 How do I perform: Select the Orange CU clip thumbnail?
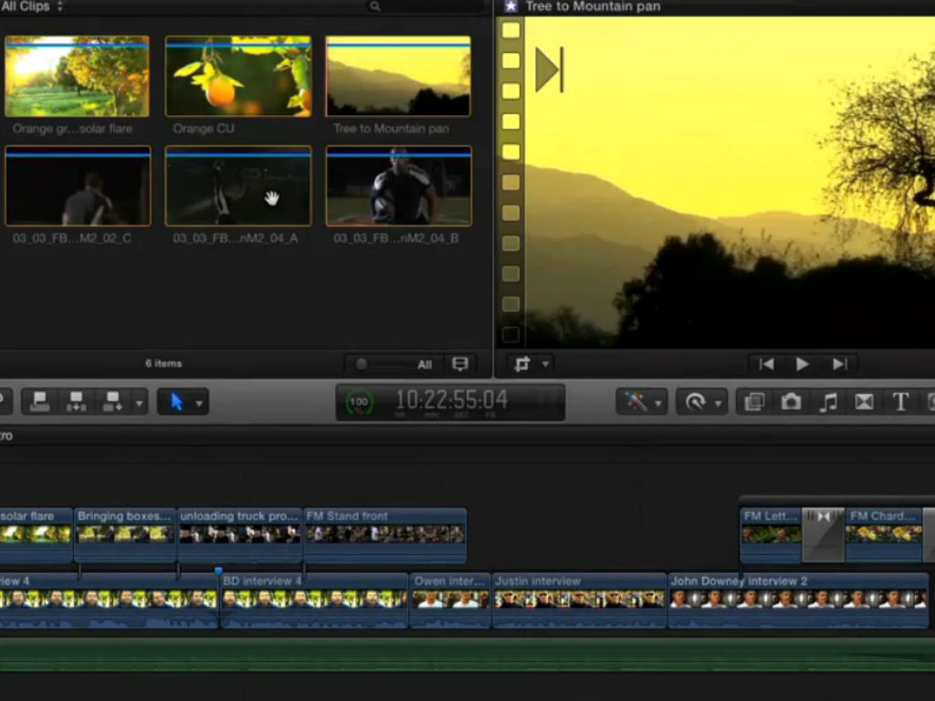[x=238, y=77]
